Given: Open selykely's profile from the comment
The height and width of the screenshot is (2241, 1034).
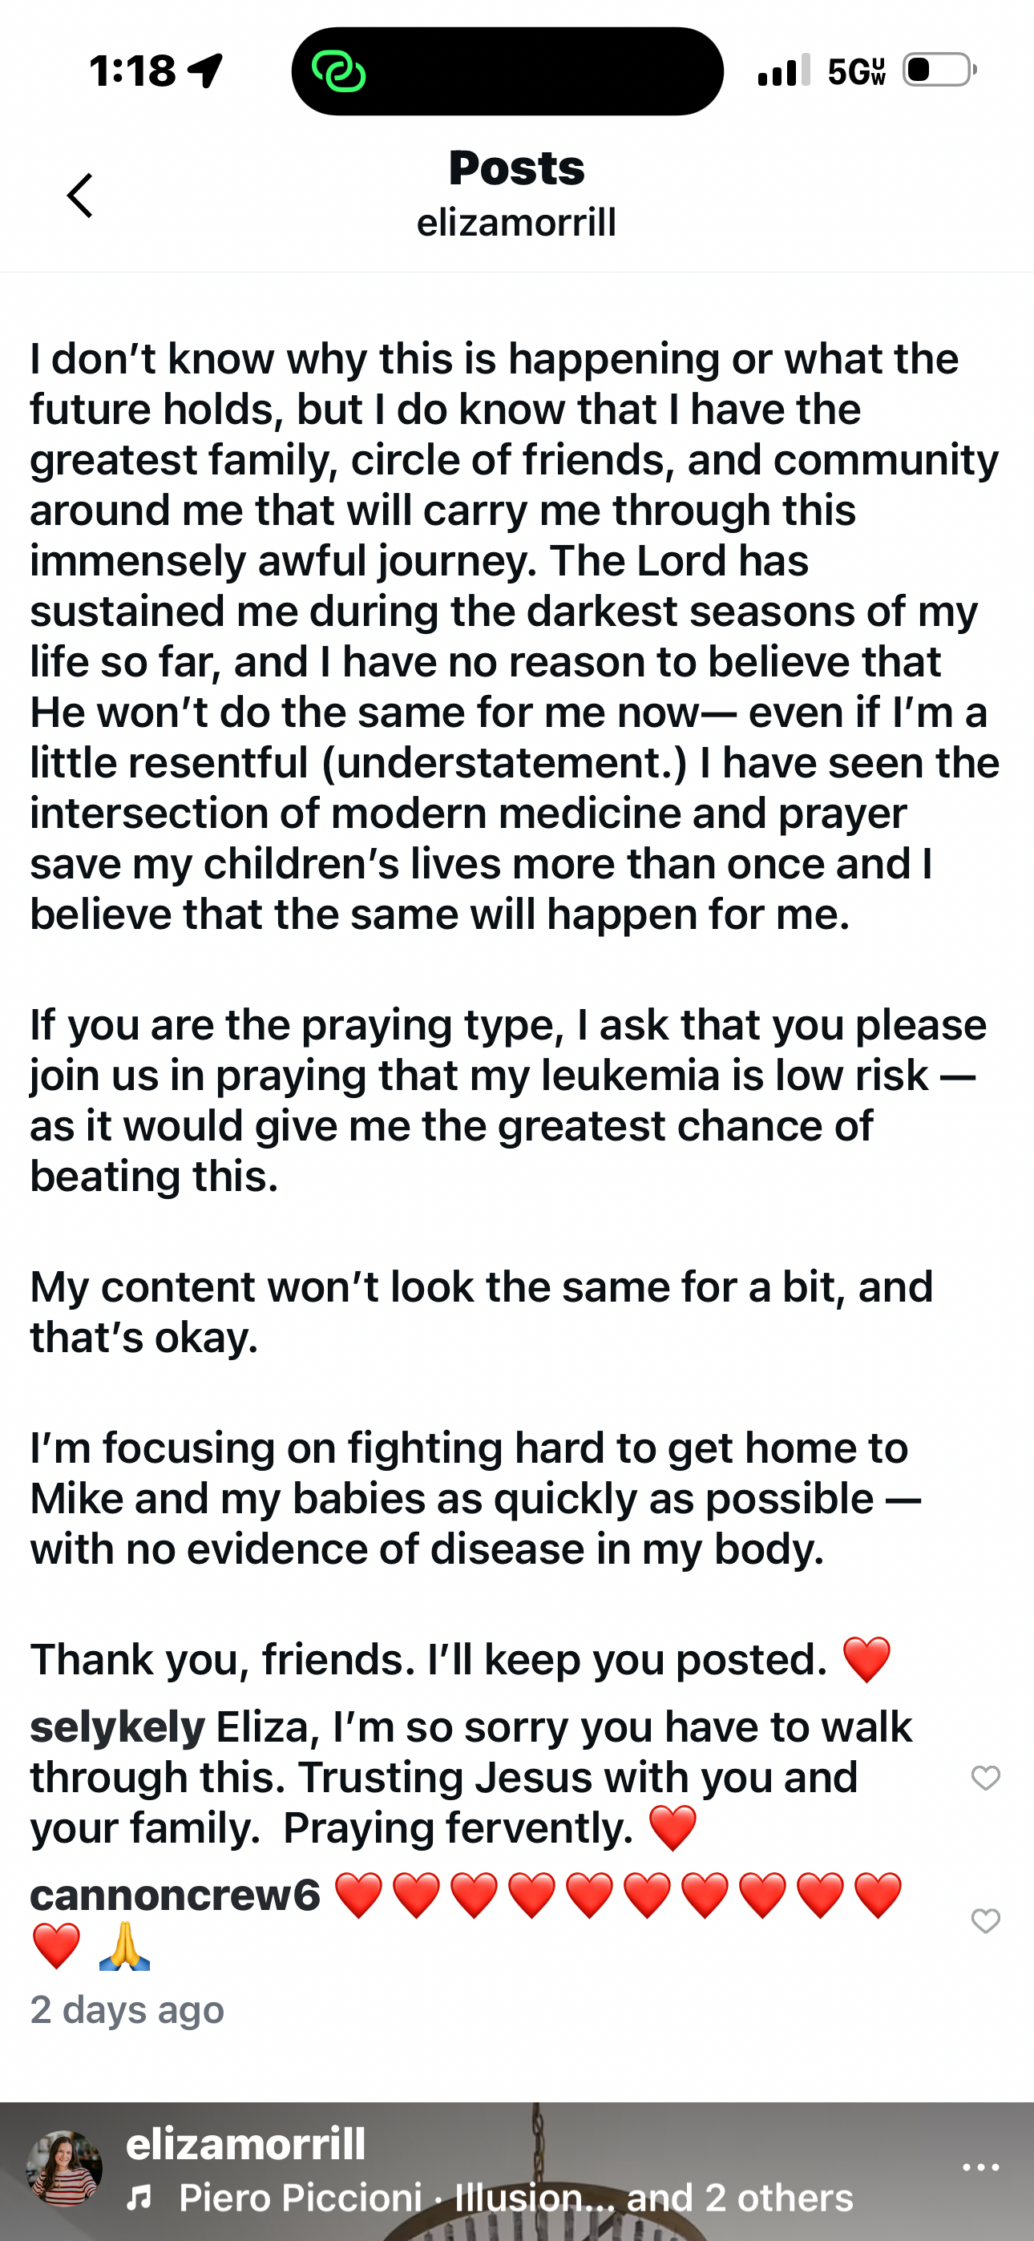Looking at the screenshot, I should coord(118,1727).
